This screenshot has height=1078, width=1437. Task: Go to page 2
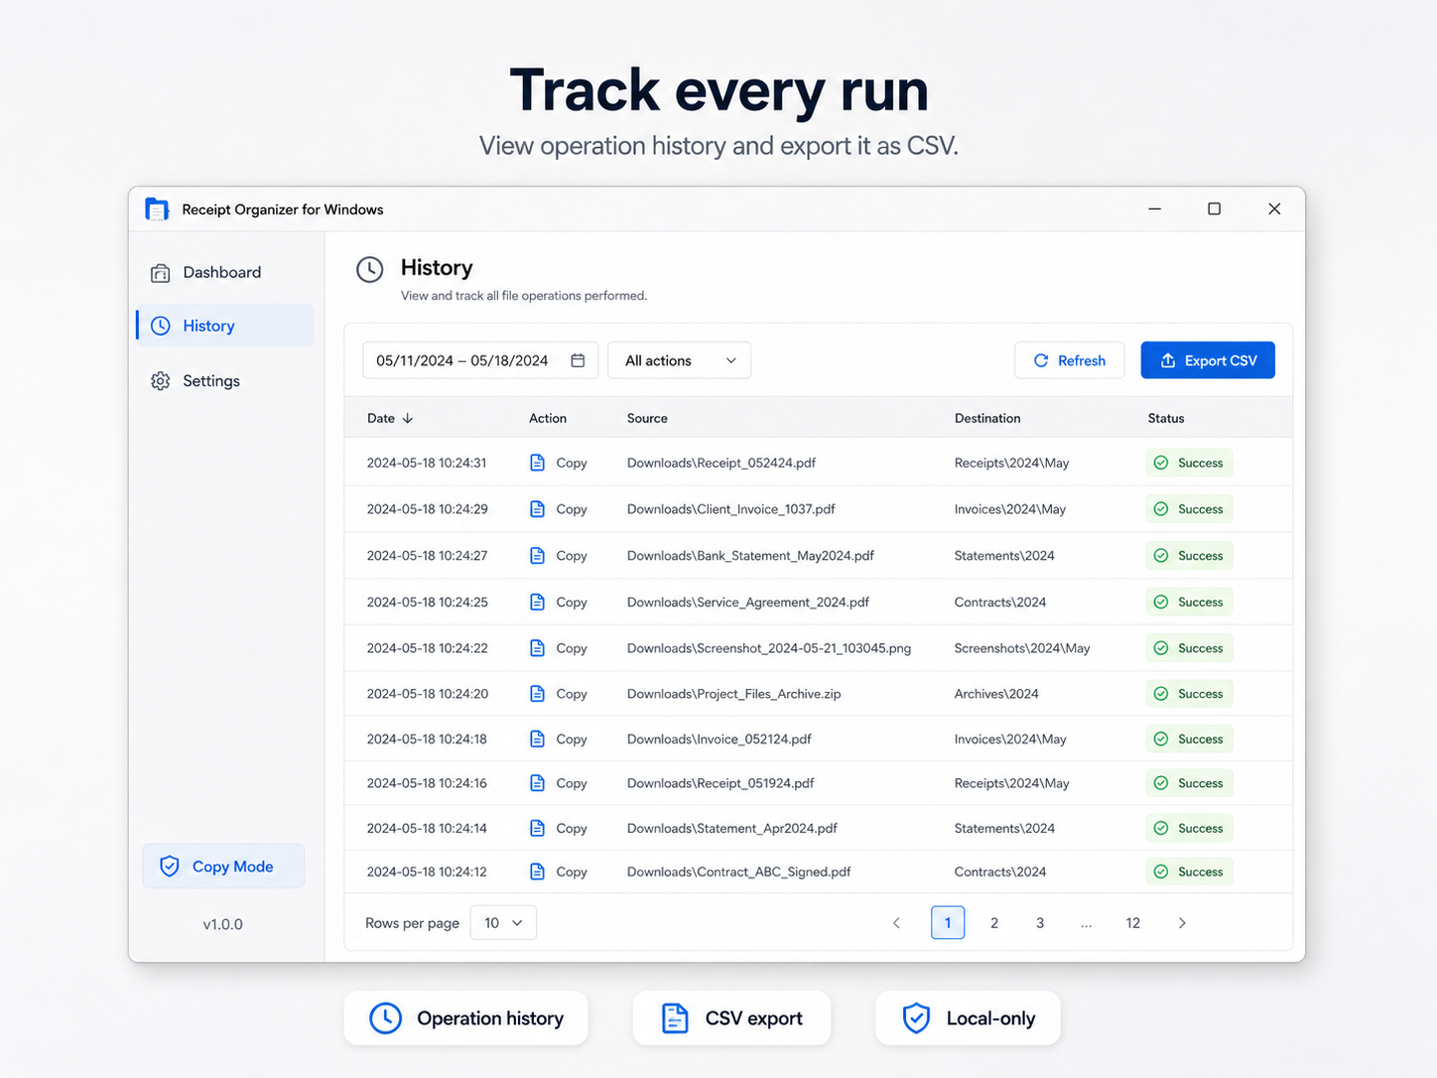[993, 923]
